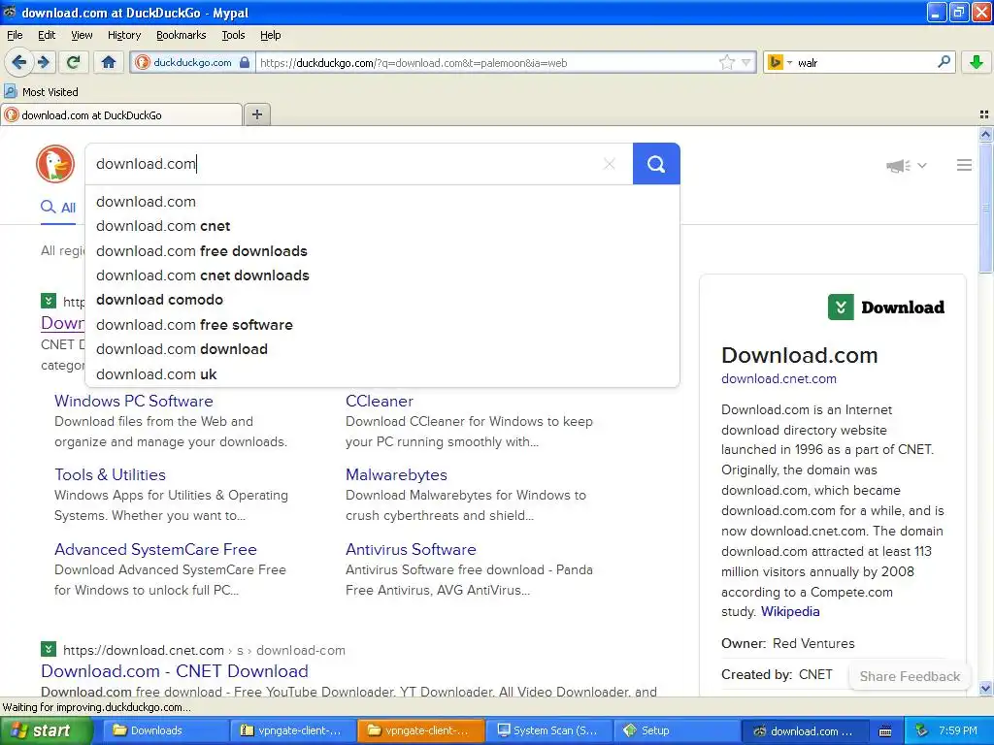Open the Tools & Utilities link
The image size is (994, 745).
click(x=110, y=474)
